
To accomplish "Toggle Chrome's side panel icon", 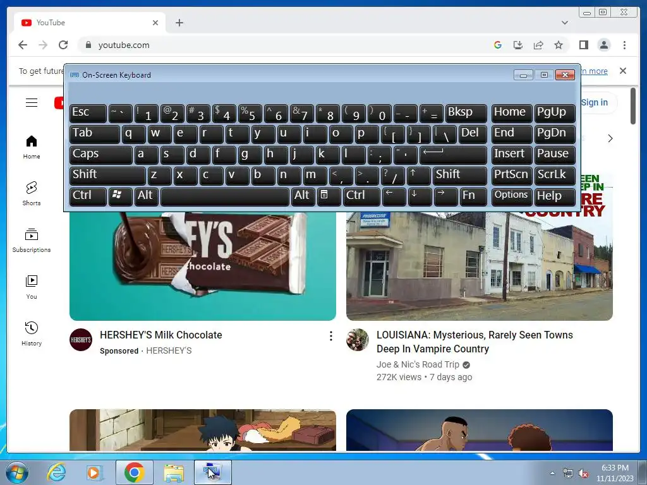I will click(x=583, y=45).
